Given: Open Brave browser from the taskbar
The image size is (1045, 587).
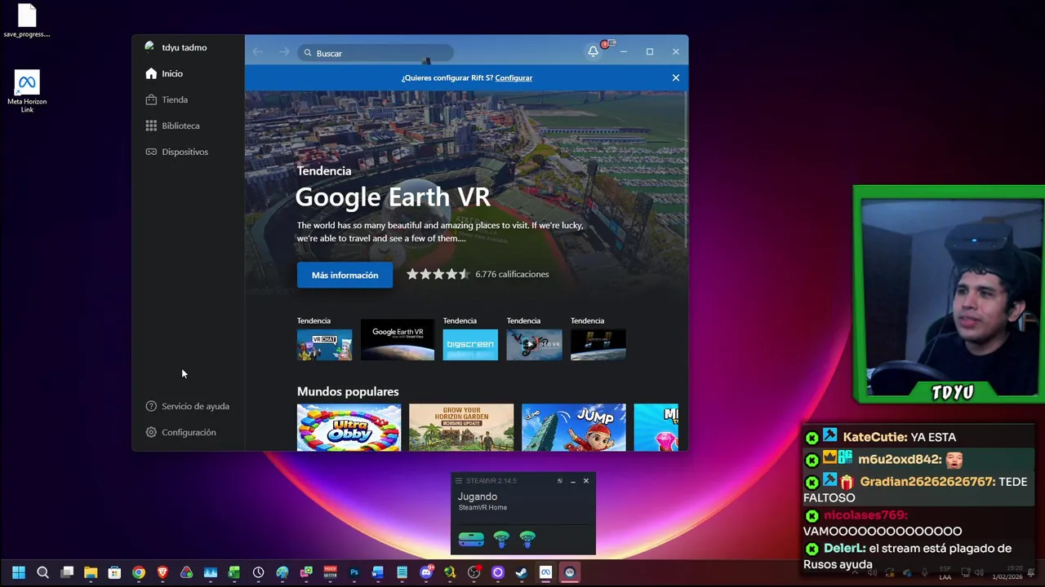Looking at the screenshot, I should coord(162,572).
